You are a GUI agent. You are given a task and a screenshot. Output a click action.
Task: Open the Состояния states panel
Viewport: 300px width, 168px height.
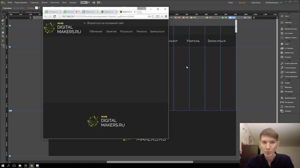[x=286, y=33]
